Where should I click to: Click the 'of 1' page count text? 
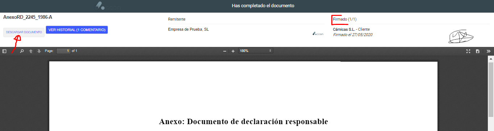pyautogui.click(x=74, y=51)
